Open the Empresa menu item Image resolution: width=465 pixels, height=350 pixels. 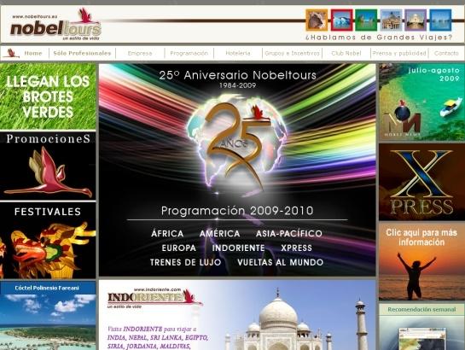[140, 54]
